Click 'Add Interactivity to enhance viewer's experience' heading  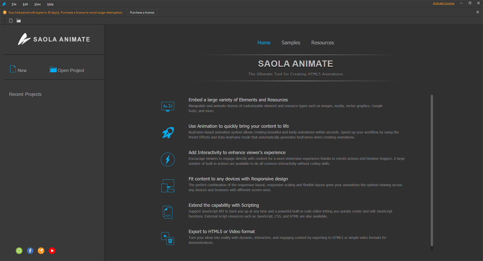pos(237,153)
